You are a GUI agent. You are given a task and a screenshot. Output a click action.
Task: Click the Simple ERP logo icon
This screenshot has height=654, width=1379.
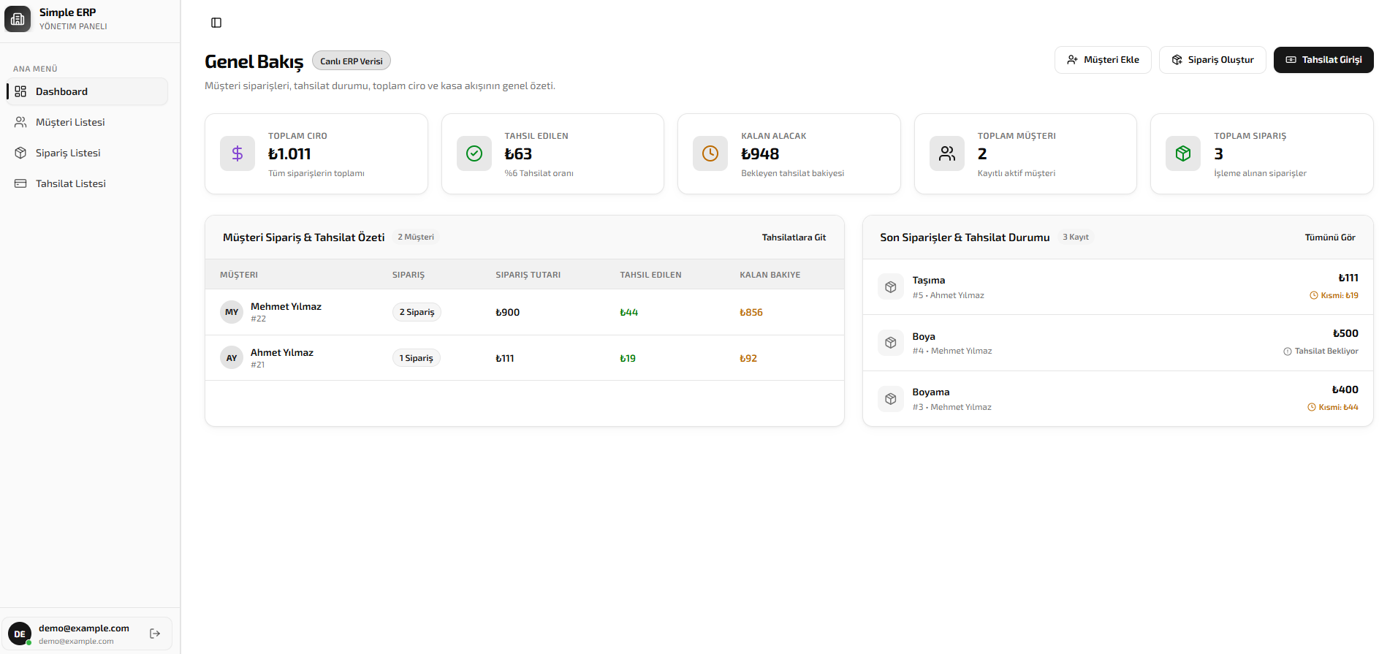[18, 19]
